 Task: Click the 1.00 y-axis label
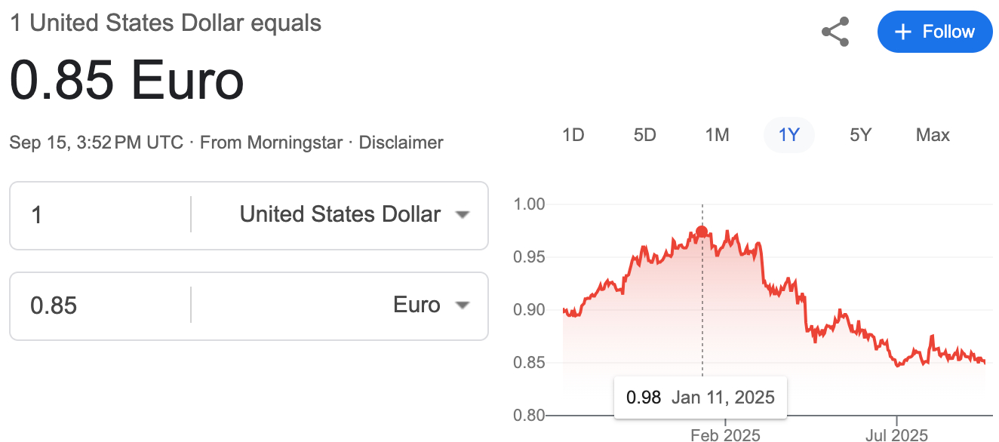coord(528,204)
